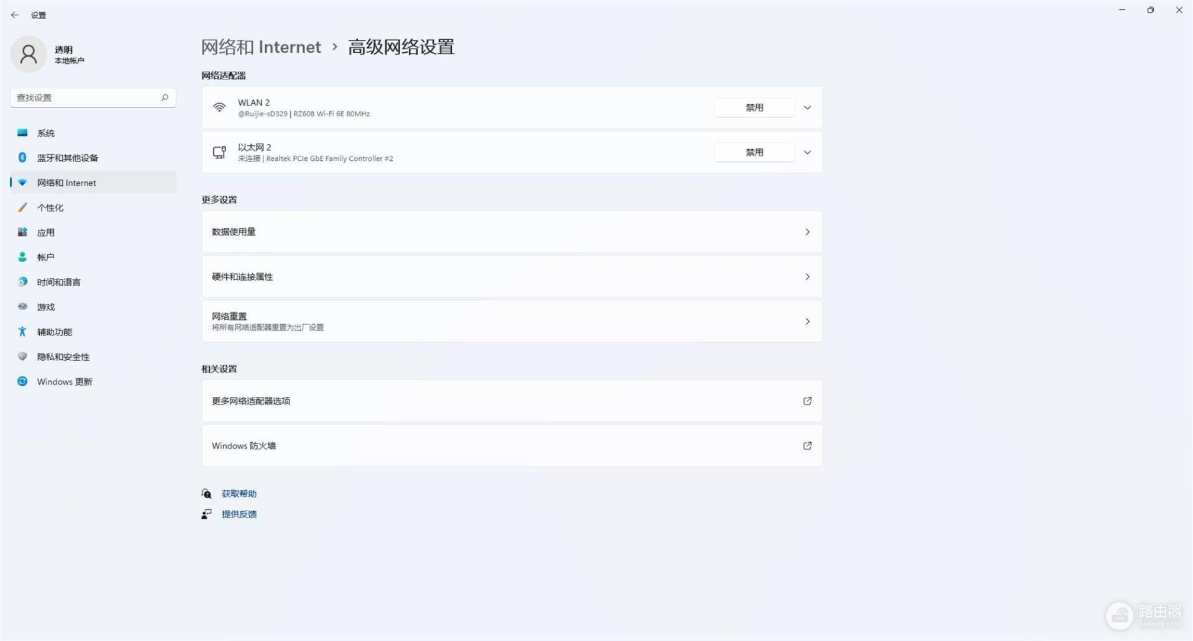Click the 数据使用量 row label
Image resolution: width=1193 pixels, height=641 pixels.
pos(234,232)
